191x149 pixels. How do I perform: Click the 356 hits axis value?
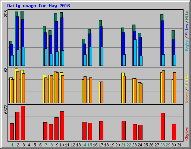pos(6,13)
